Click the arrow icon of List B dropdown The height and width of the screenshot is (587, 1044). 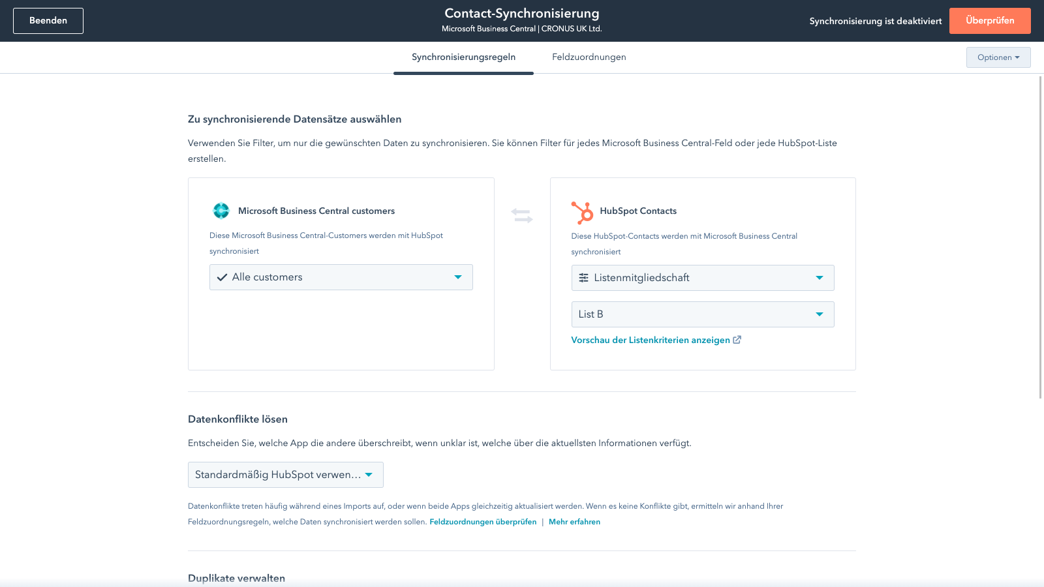(820, 314)
